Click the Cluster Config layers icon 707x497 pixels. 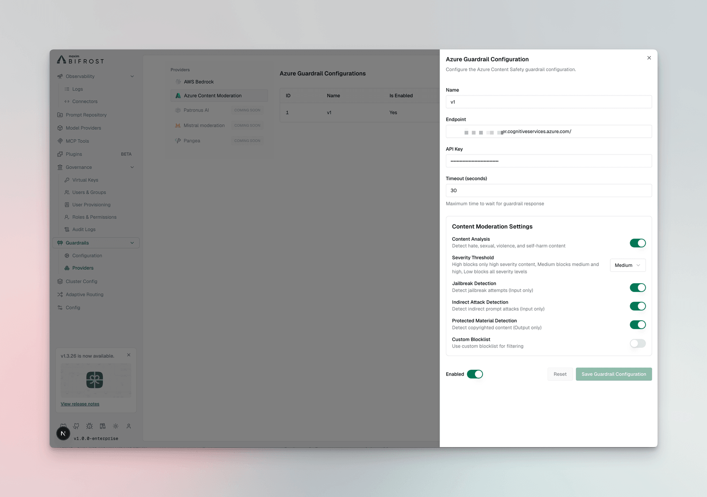[x=60, y=281]
